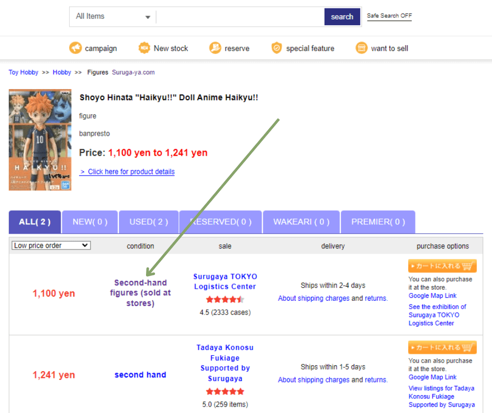Click the 1,100 yen price text
Image resolution: width=492 pixels, height=413 pixels.
(x=54, y=294)
